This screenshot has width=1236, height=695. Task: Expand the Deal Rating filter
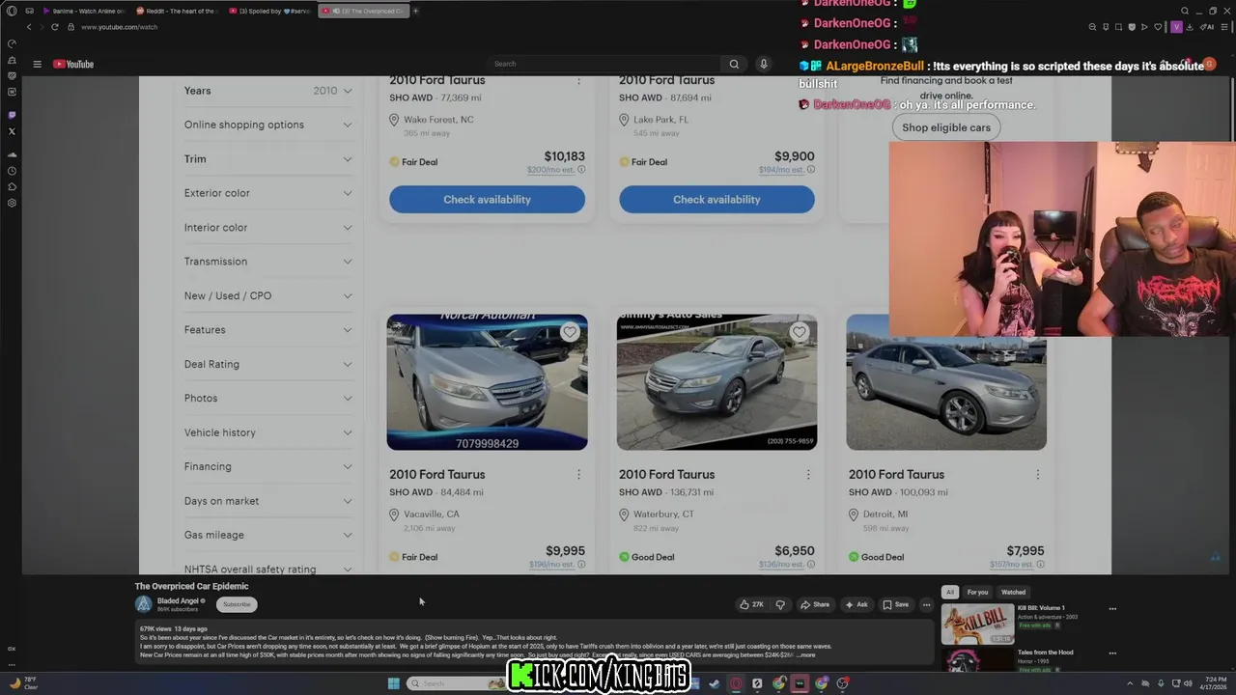tap(267, 364)
